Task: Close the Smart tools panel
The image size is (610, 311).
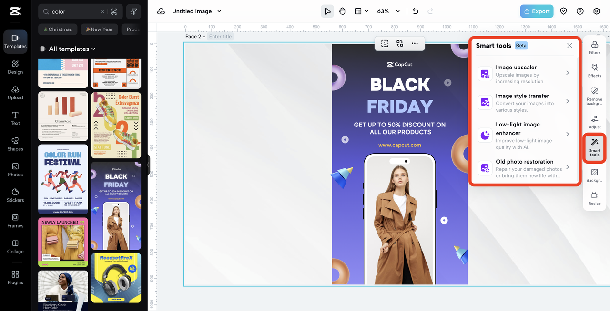Action: click(569, 46)
